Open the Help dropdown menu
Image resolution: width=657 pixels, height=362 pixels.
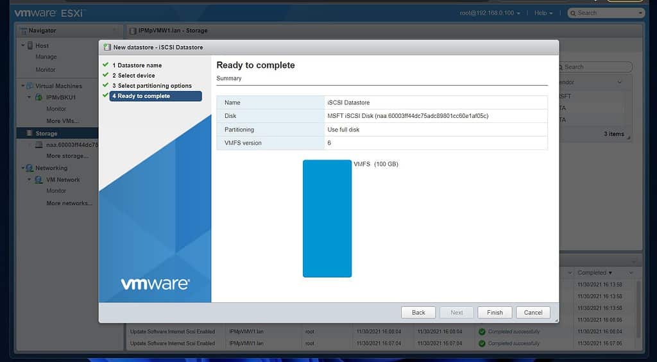543,13
